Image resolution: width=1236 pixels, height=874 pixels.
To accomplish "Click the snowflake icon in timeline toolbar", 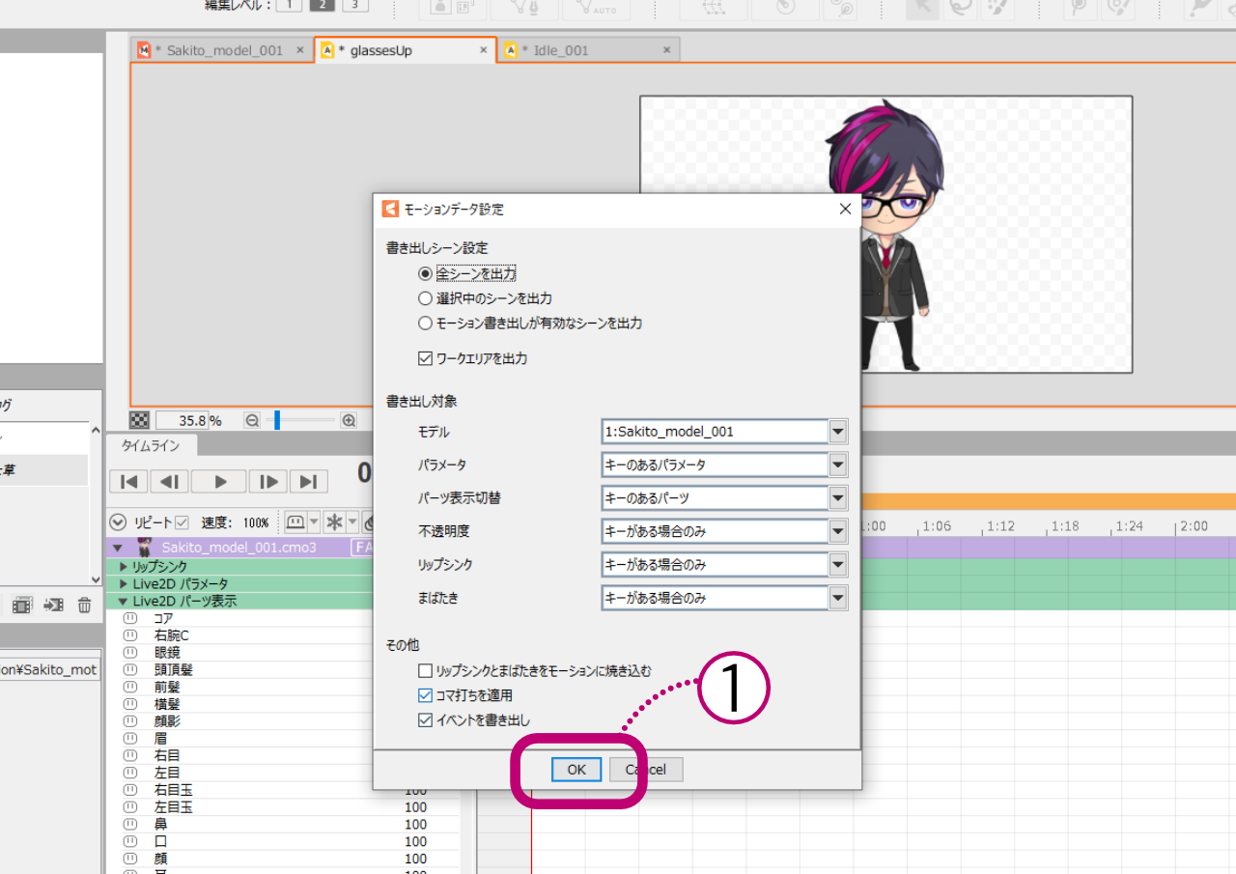I will pyautogui.click(x=335, y=522).
